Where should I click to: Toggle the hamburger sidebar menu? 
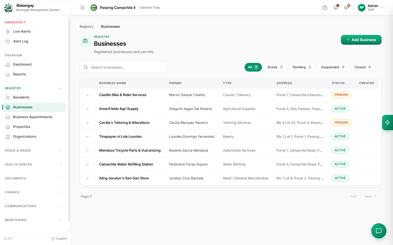(x=82, y=8)
